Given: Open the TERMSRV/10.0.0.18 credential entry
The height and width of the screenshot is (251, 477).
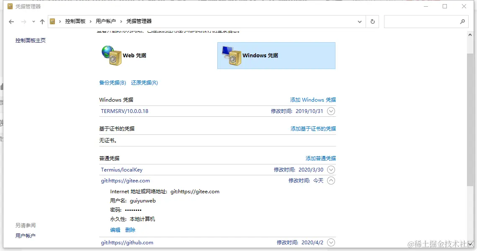Looking at the screenshot, I should [x=125, y=111].
